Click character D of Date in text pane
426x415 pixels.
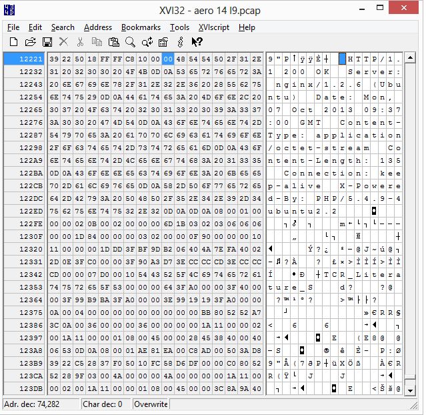tap(319, 97)
